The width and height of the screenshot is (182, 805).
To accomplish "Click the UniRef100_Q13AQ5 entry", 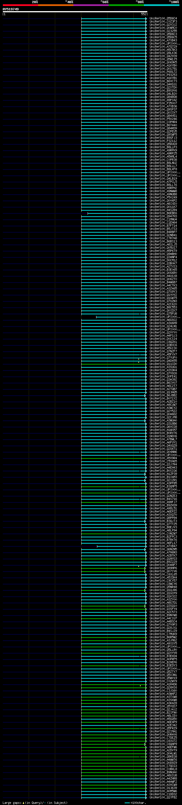I will 163,392.
